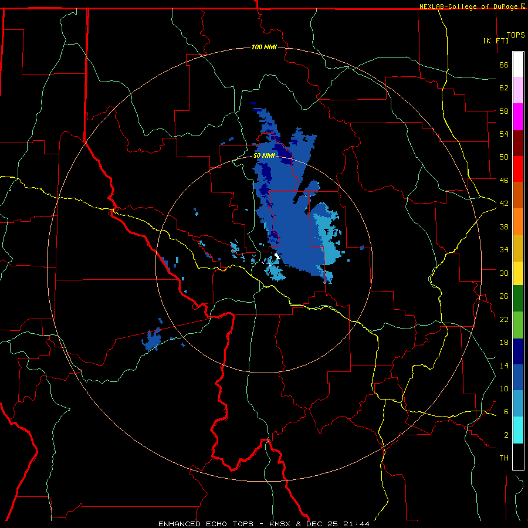
Task: Click the 22 value on the legend
Action: 504,320
